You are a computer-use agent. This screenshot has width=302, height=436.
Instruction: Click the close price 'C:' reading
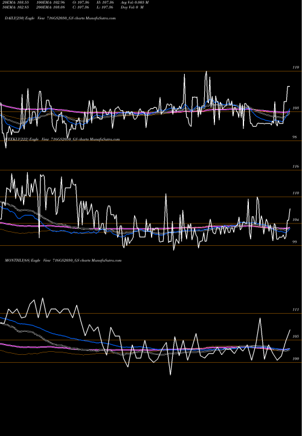81,7
